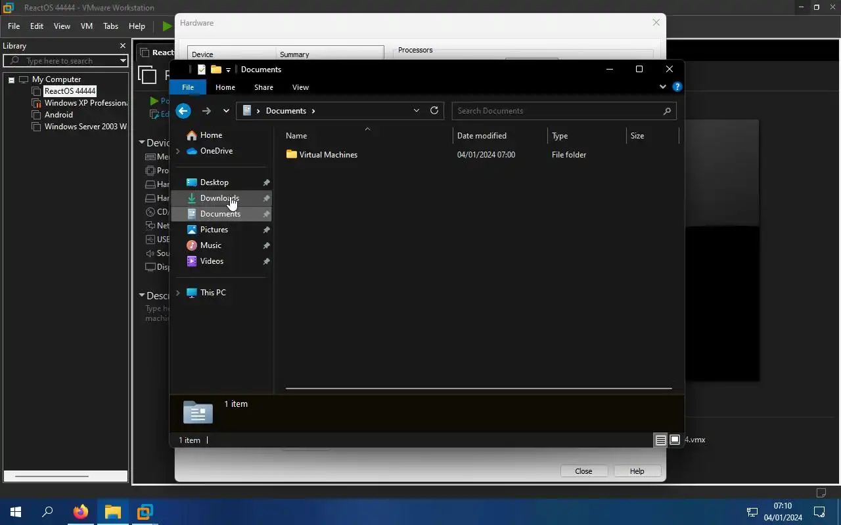
Task: Select the Android VM in Library
Action: pos(58,115)
